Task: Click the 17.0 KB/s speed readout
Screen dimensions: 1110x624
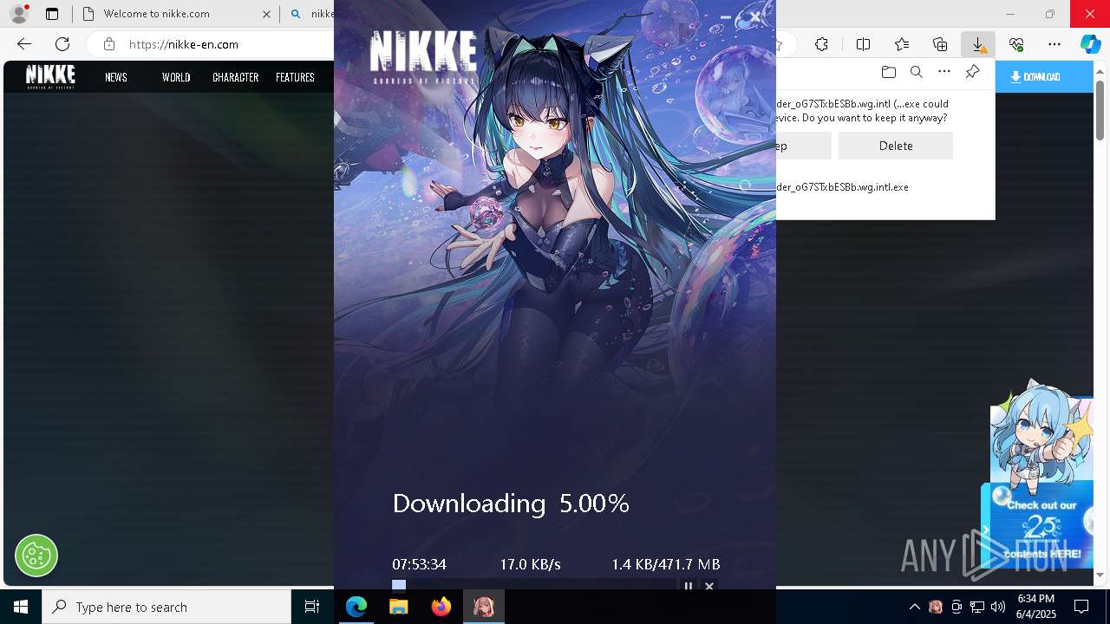Action: pyautogui.click(x=530, y=564)
